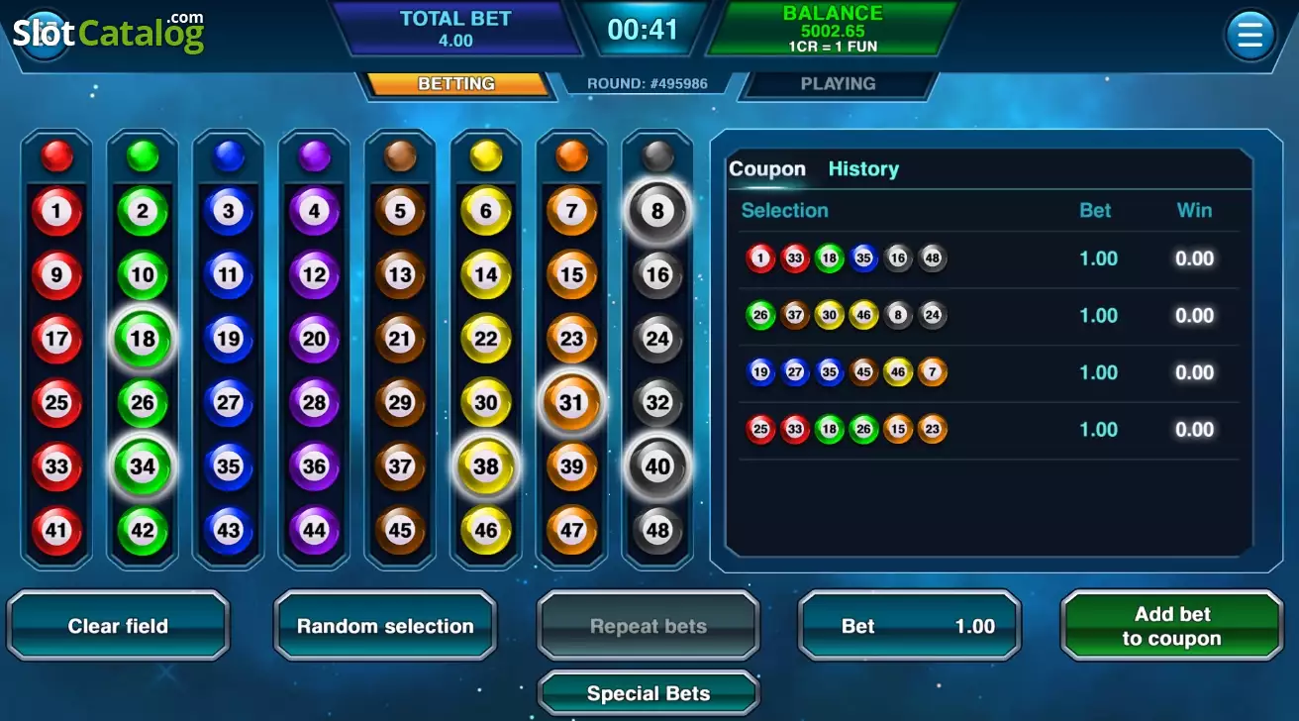This screenshot has height=721, width=1299.
Task: Deselect the highlighted green ball 18
Action: tap(143, 339)
